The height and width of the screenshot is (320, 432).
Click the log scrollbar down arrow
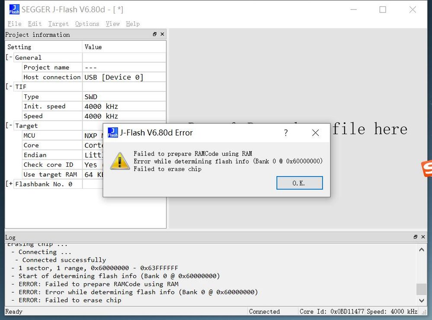(421, 301)
